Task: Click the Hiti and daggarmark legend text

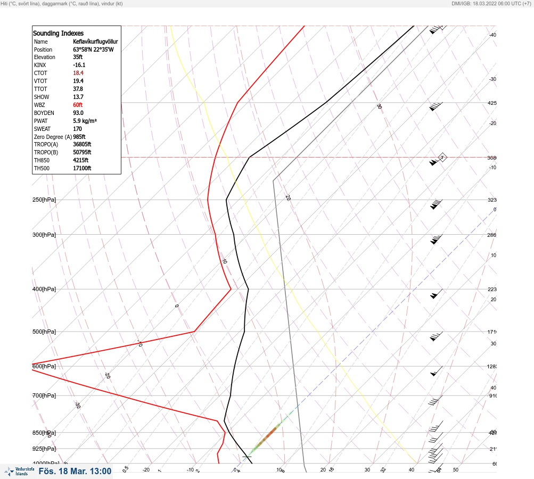Action: pos(62,3)
